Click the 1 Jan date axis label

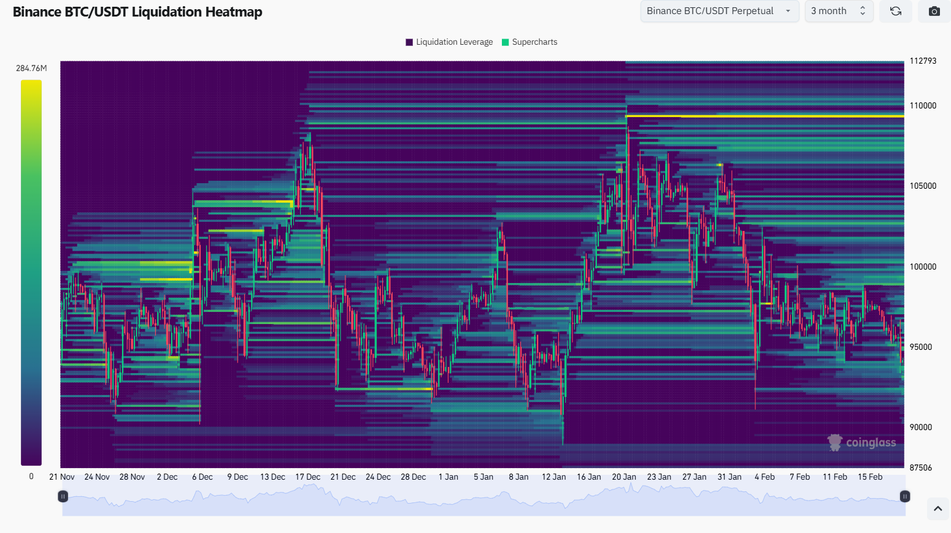(449, 477)
